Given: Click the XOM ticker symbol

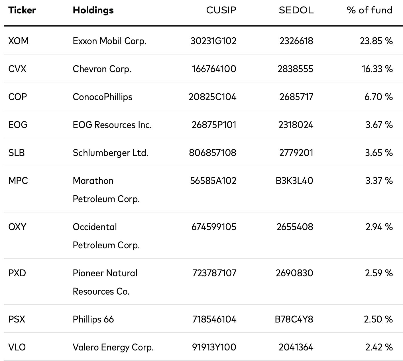Looking at the screenshot, I should click(x=19, y=41).
